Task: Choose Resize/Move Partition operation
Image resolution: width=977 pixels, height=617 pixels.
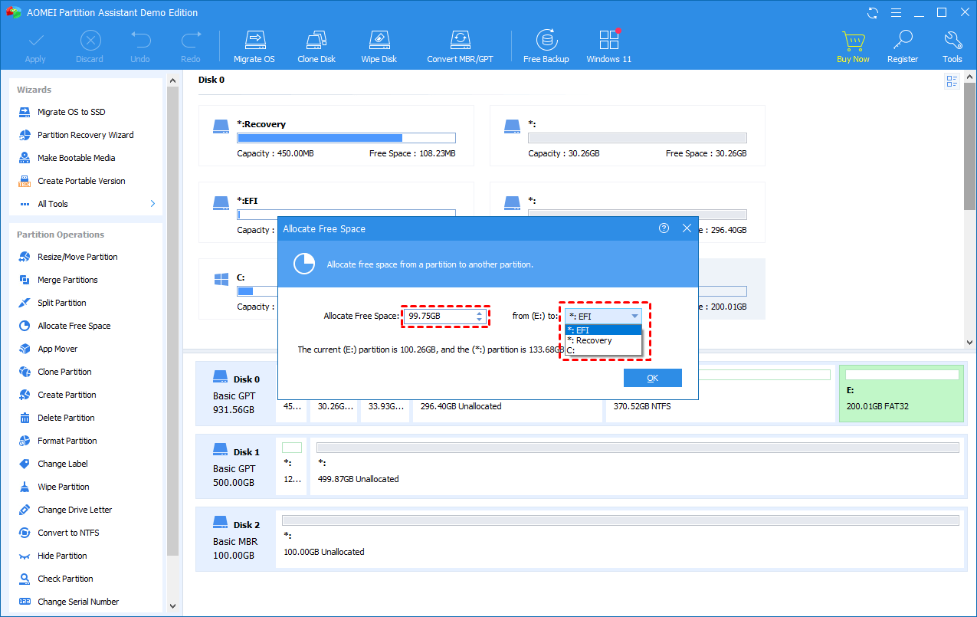Action: (77, 257)
